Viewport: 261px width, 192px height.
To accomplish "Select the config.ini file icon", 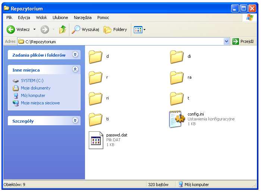I will [177, 119].
